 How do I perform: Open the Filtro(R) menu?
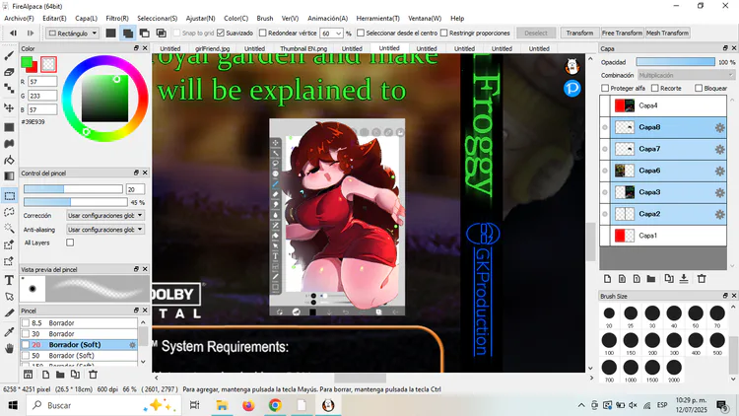point(117,19)
